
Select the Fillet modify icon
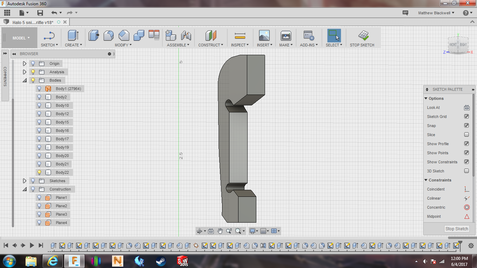point(109,35)
